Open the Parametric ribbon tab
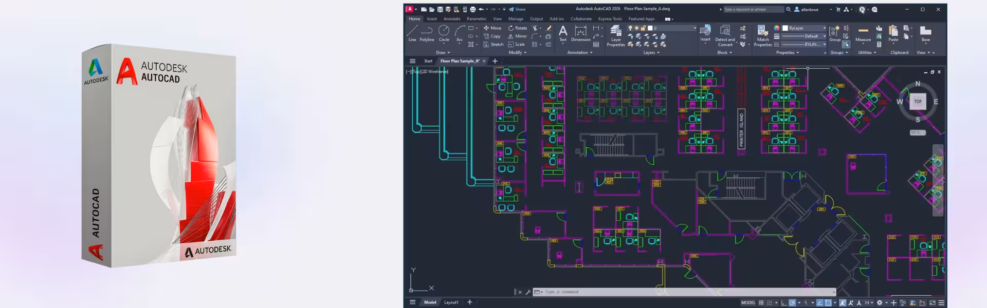Viewport: 987px width, 308px height. pos(477,19)
